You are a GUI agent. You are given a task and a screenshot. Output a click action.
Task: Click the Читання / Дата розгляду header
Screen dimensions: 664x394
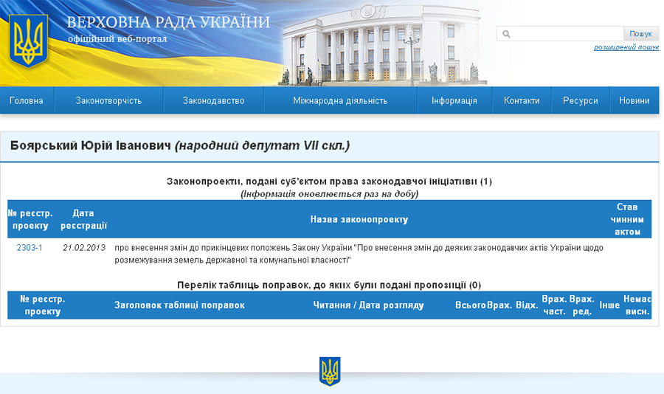pos(368,305)
